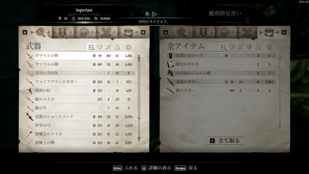This screenshot has height=174, width=309.
Task: Click the scroll-up arrow of weapons list
Action: 139,57
